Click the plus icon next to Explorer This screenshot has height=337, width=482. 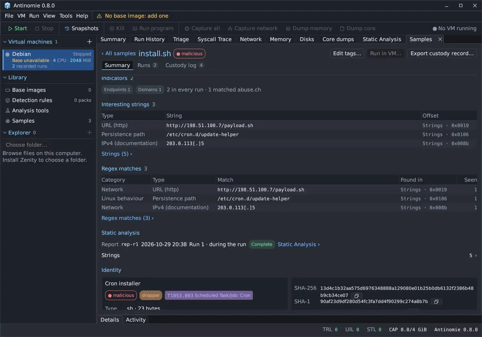click(89, 133)
